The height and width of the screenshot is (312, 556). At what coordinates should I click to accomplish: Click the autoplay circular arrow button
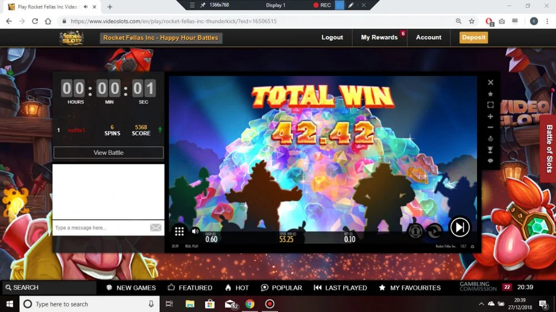[x=435, y=232]
